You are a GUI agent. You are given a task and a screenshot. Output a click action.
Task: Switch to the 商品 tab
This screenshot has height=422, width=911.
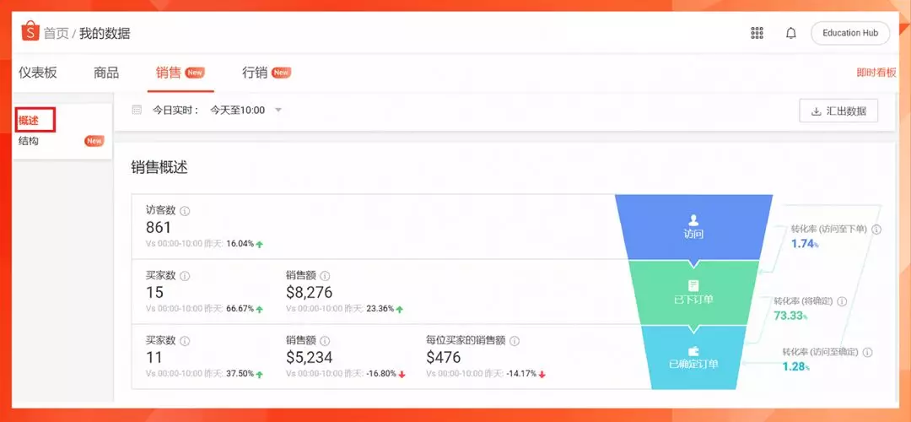point(106,73)
